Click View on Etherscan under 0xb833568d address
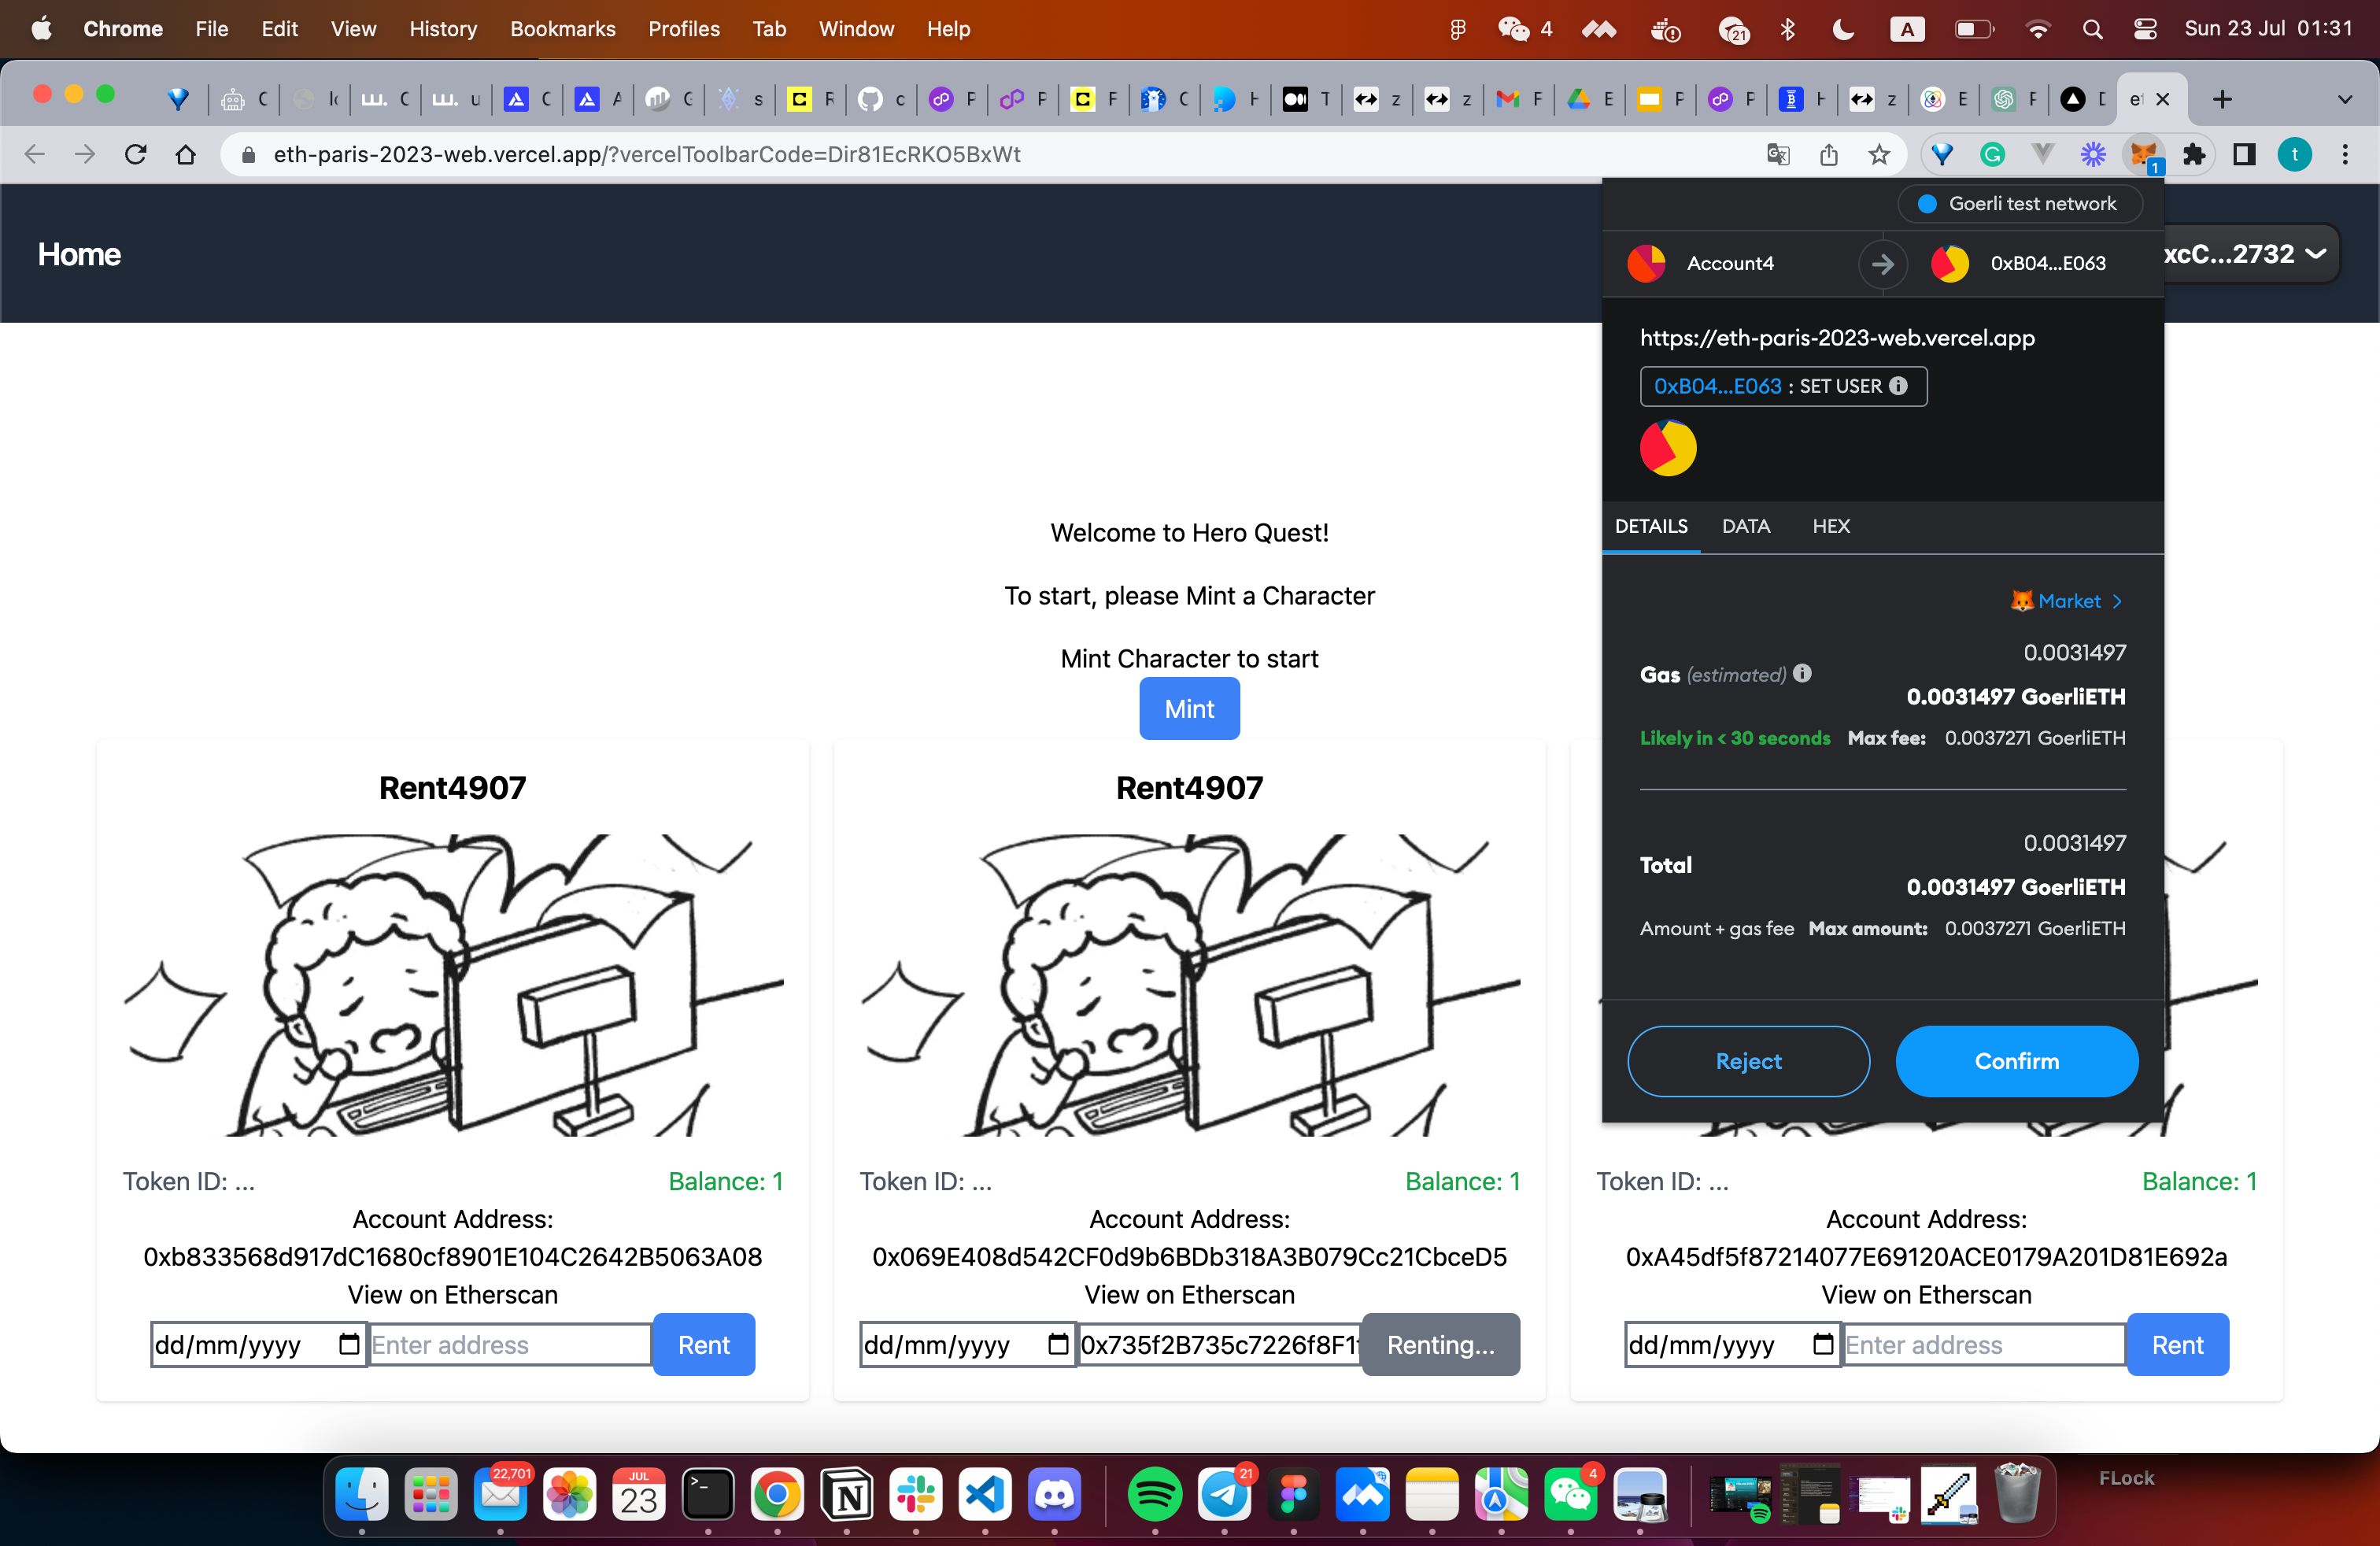This screenshot has height=1546, width=2380. (453, 1295)
